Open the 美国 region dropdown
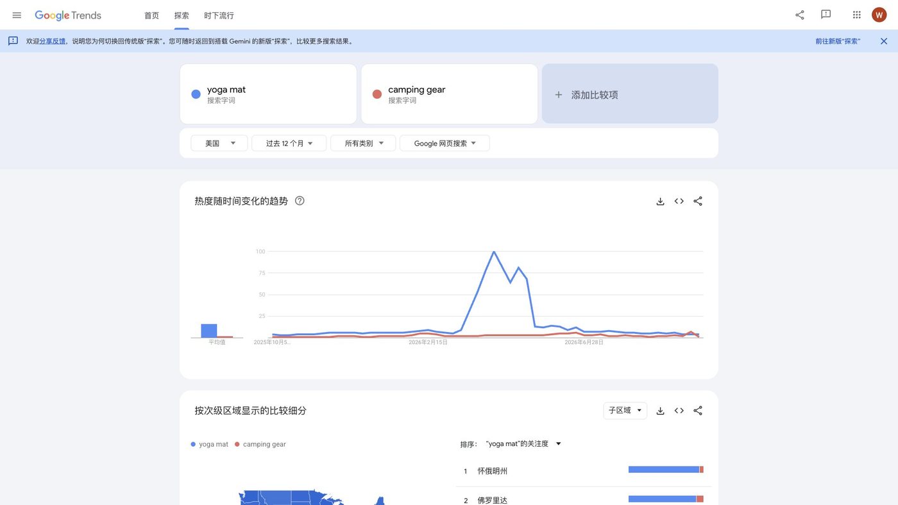The height and width of the screenshot is (505, 898). 219,143
